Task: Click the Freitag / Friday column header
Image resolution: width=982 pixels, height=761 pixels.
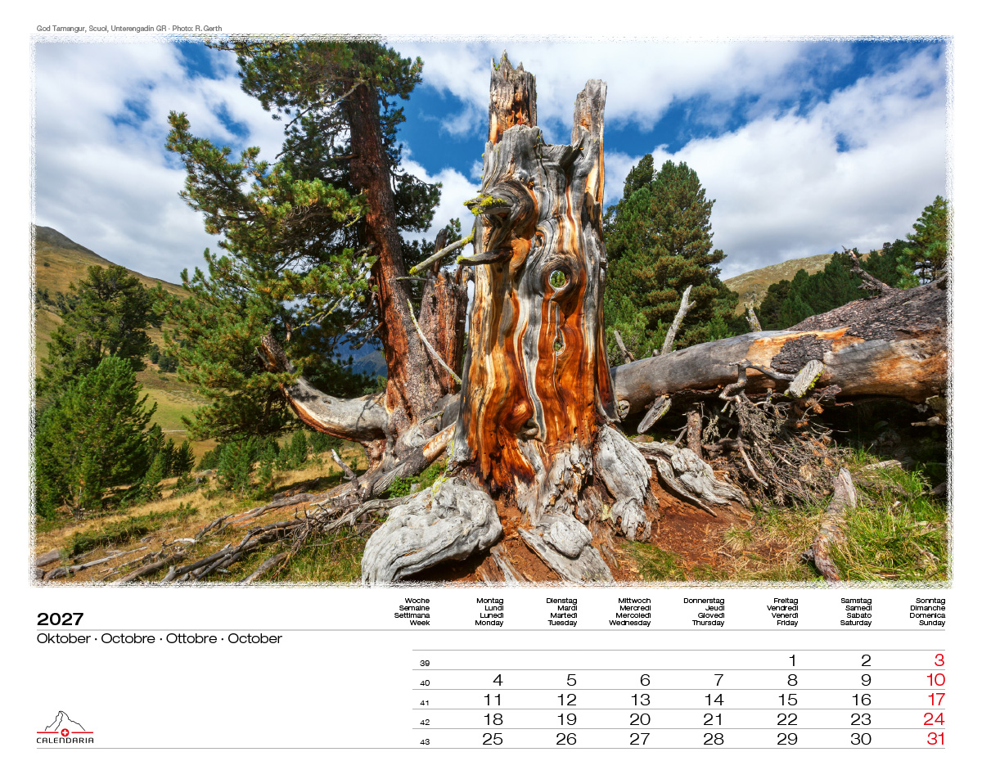Action: 783,611
